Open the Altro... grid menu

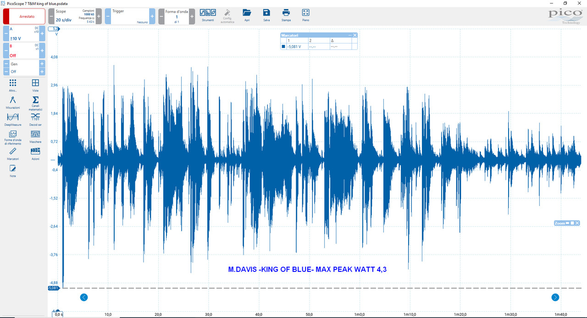click(13, 85)
